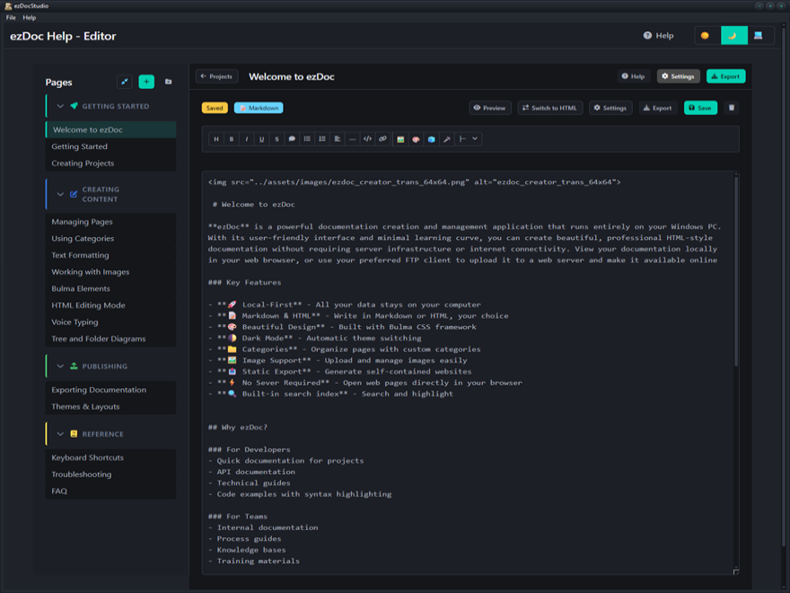Viewport: 790px width, 593px height.
Task: Switch to light theme with sun icon
Action: (x=705, y=36)
